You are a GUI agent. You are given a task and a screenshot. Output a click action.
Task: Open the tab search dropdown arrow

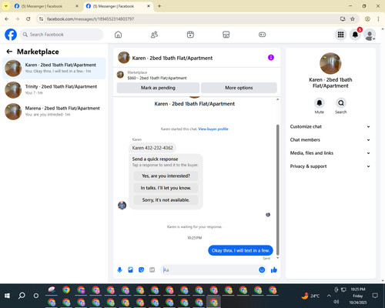[6, 6]
